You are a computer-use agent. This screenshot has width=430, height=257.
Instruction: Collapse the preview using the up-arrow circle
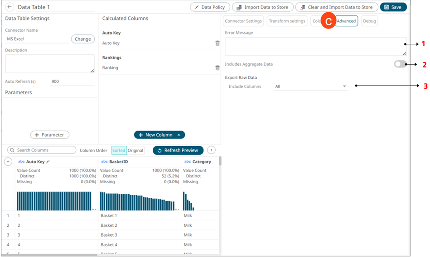[8, 162]
